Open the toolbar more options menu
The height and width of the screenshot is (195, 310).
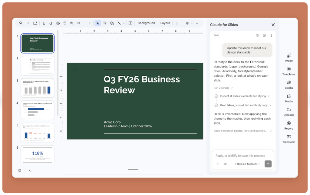tap(177, 23)
